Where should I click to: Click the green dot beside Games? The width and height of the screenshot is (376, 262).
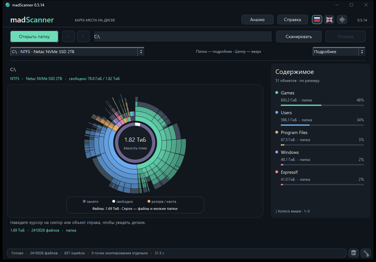[x=277, y=92]
